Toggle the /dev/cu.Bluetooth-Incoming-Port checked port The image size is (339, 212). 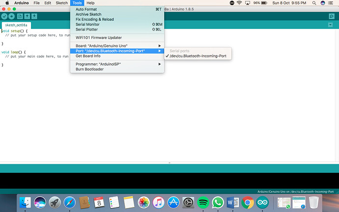coord(198,56)
